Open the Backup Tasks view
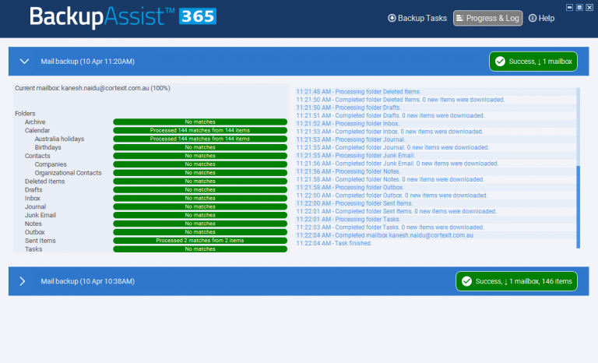The image size is (598, 363). coord(417,18)
